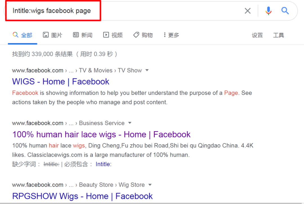The image size is (304, 204).
Task: Select the 图片 (Images) search filter icon
Action: pos(46,35)
